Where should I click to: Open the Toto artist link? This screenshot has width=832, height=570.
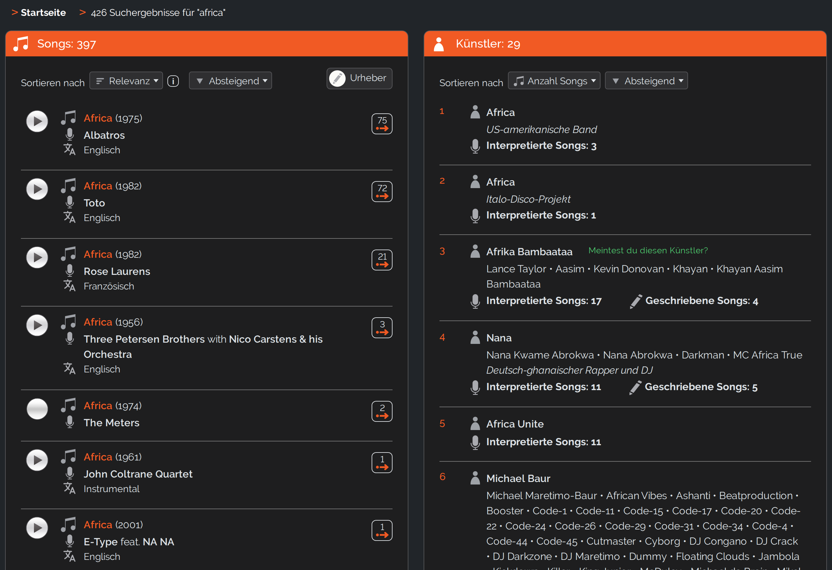[x=94, y=203]
